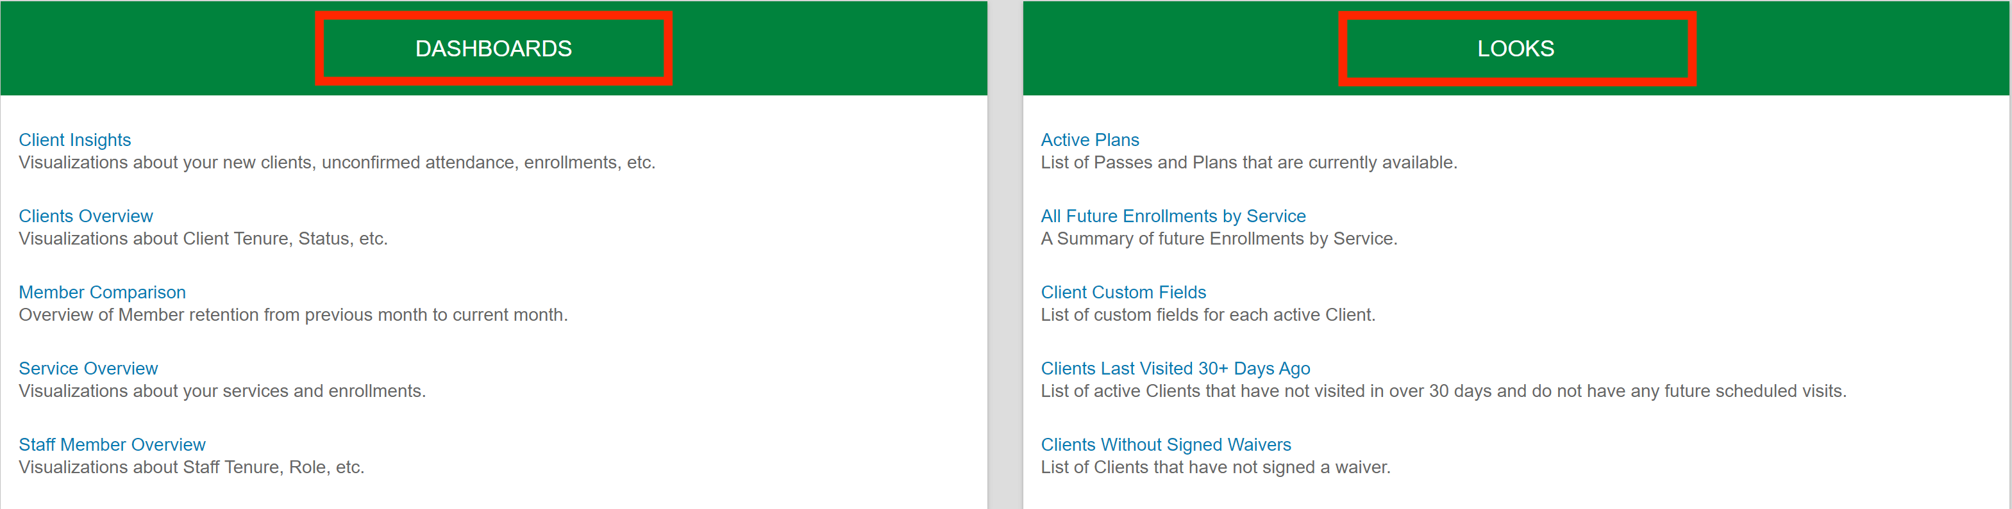Select the Client Custom Fields look
Viewport: 2012px width, 509px height.
(x=1123, y=293)
